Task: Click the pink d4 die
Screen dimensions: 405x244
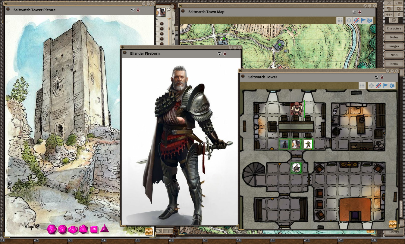Action: (x=104, y=229)
